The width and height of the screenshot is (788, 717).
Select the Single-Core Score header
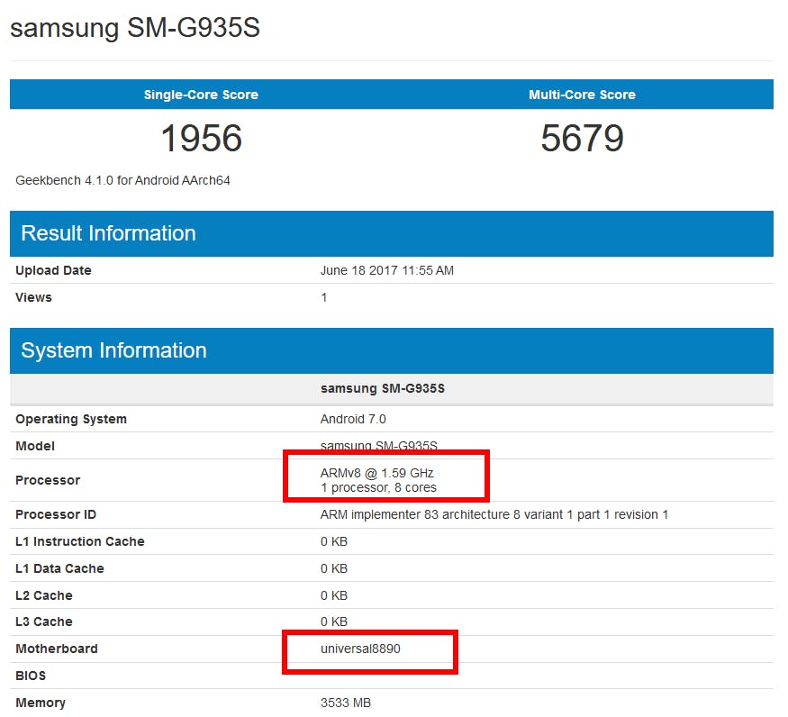coord(198,94)
